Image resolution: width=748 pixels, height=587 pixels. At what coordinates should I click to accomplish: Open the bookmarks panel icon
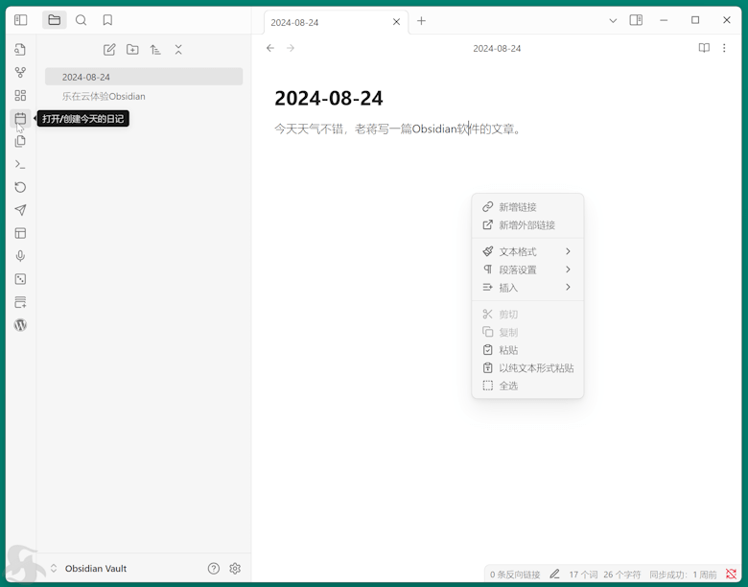[x=107, y=20]
